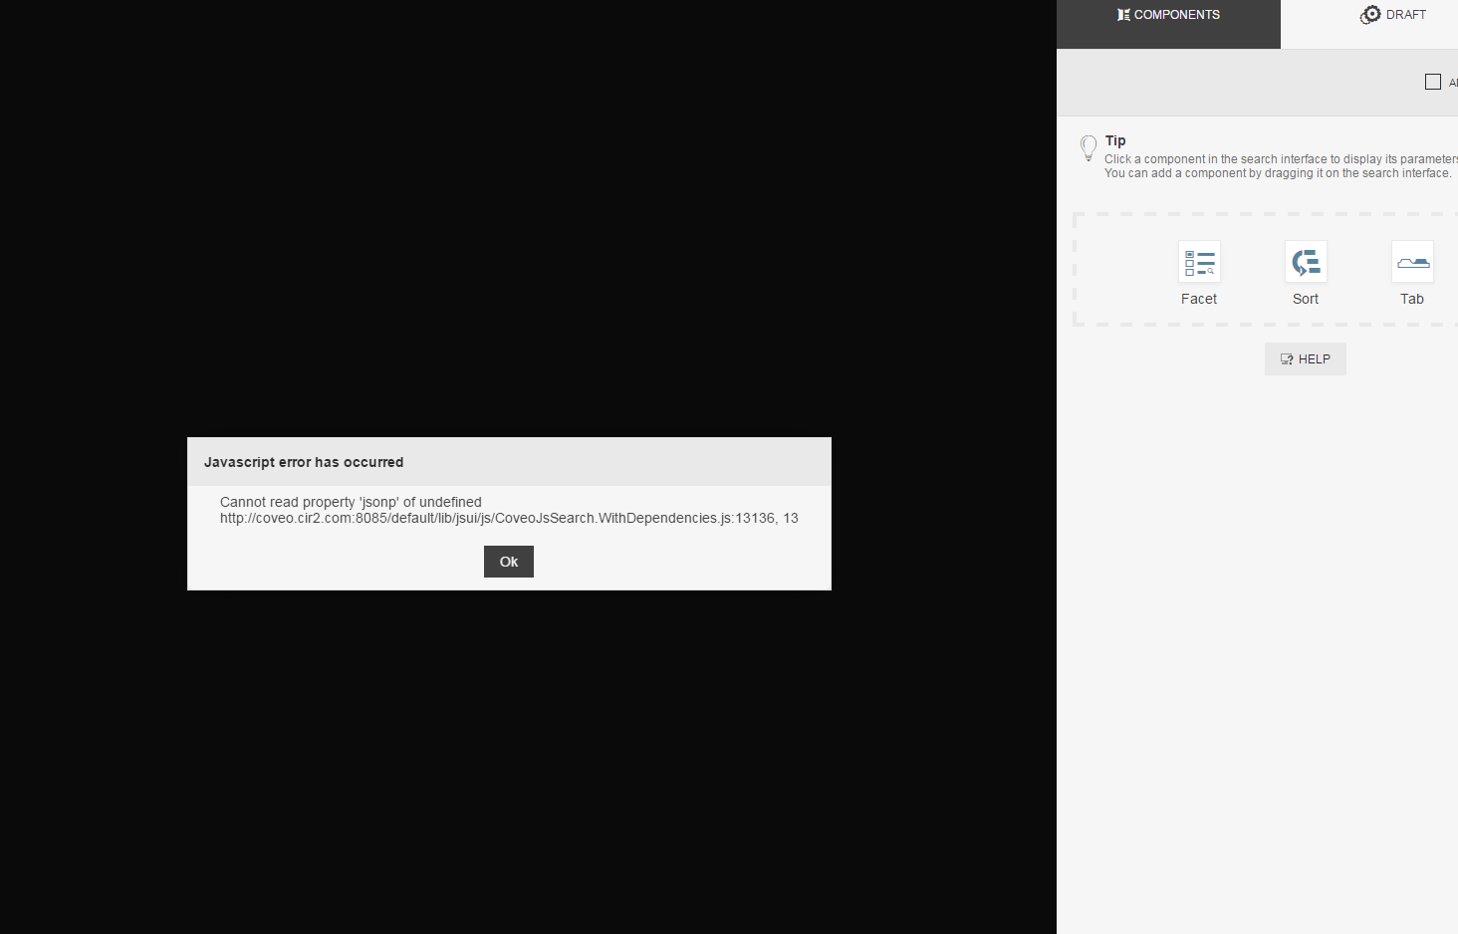Click the Sort text label
1458x934 pixels.
pos(1306,299)
